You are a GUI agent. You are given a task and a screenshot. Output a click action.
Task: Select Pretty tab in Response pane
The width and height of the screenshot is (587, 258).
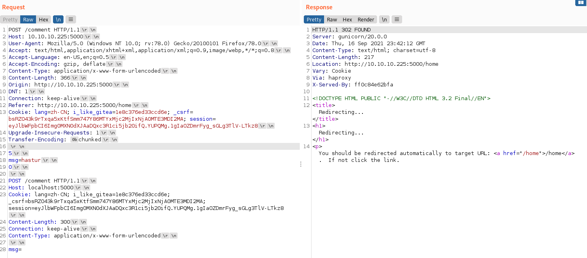(314, 19)
